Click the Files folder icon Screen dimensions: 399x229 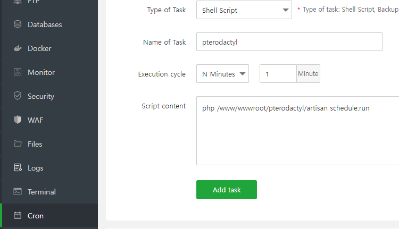tap(18, 144)
